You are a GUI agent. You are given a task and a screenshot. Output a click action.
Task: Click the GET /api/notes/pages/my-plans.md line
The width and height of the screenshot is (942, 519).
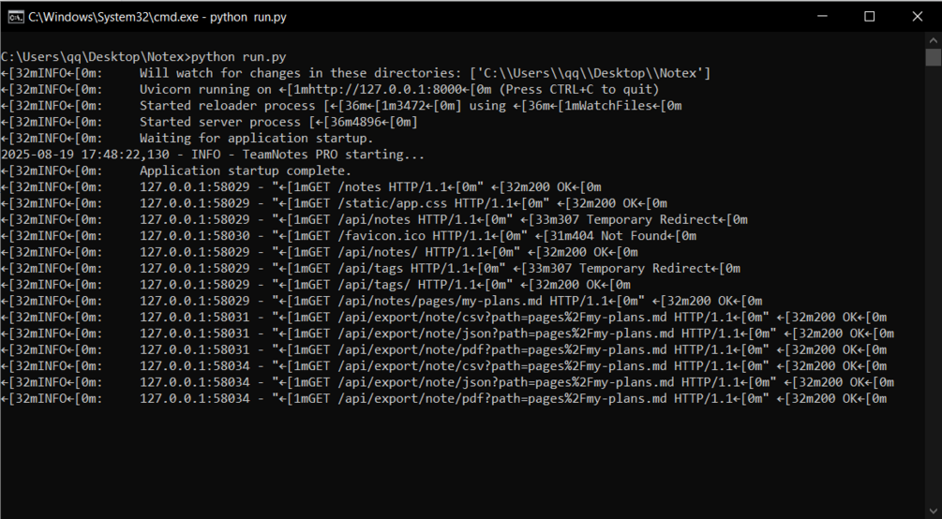pos(381,301)
